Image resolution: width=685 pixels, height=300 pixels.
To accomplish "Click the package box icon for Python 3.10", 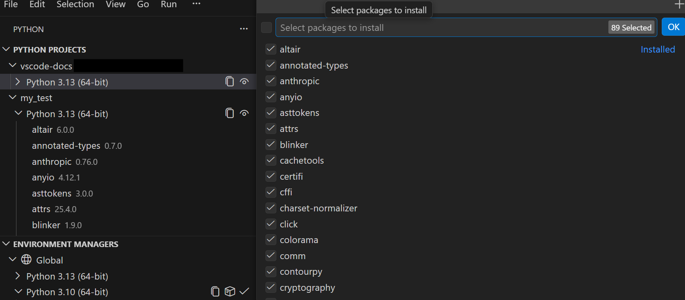I will click(230, 292).
